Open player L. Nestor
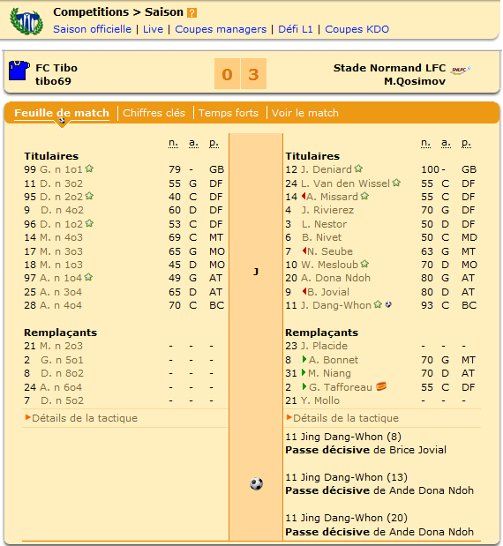Screen dimensions: 503x546 pyautogui.click(x=325, y=224)
